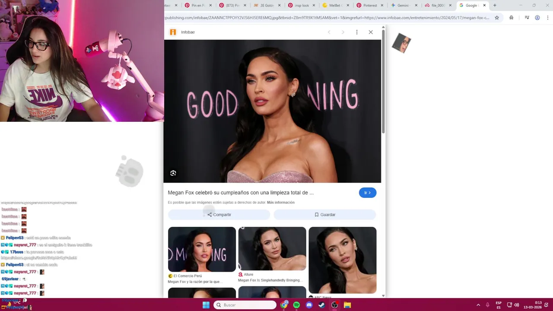Switch to the 'Pin en Pi' tab
Viewport: 553px width, 311px height.
coord(199,5)
